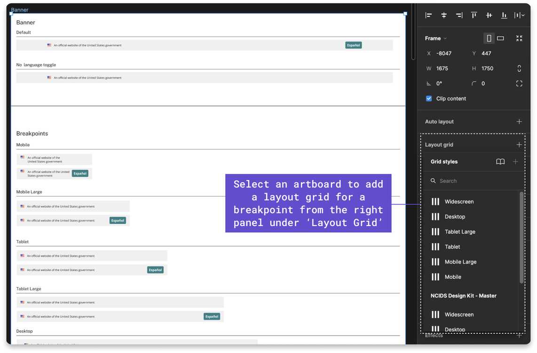This screenshot has height=353, width=537.
Task: Add a new layout grid with plus
Action: (x=519, y=144)
